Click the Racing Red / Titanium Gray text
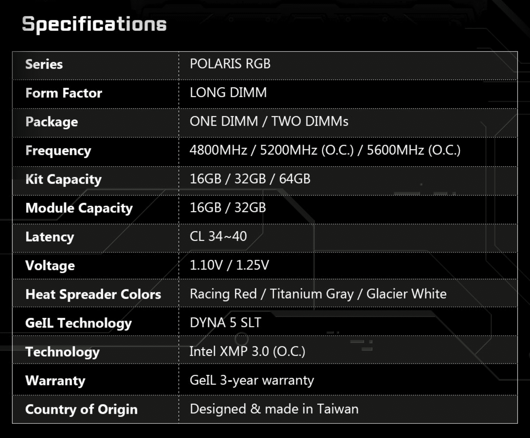530x438 pixels. click(318, 294)
